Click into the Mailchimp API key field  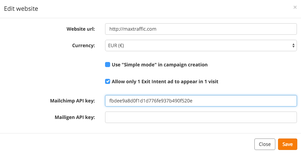coord(201,101)
